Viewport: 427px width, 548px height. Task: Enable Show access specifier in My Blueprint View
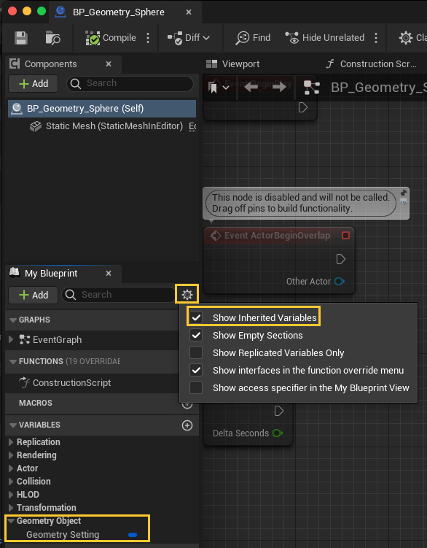pos(196,387)
